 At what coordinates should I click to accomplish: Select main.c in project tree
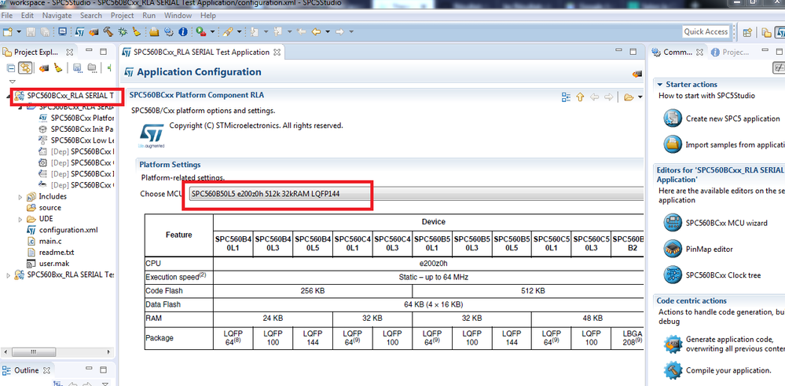pos(50,242)
